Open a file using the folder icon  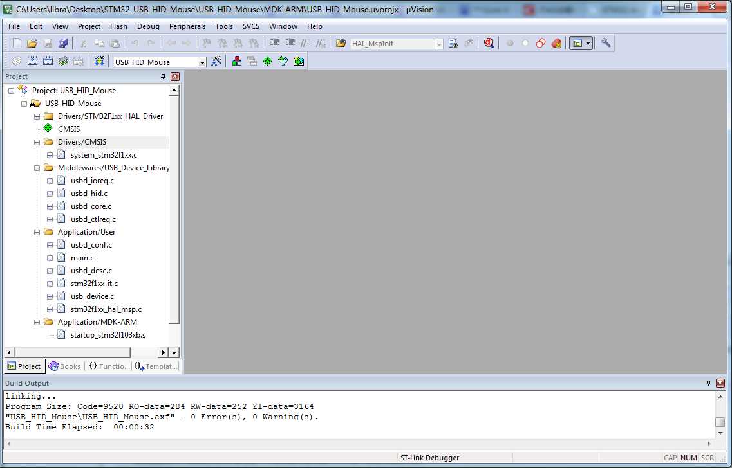(32, 43)
